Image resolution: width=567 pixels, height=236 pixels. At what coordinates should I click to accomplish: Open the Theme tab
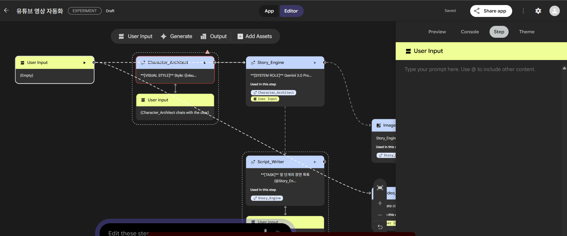pyautogui.click(x=527, y=32)
